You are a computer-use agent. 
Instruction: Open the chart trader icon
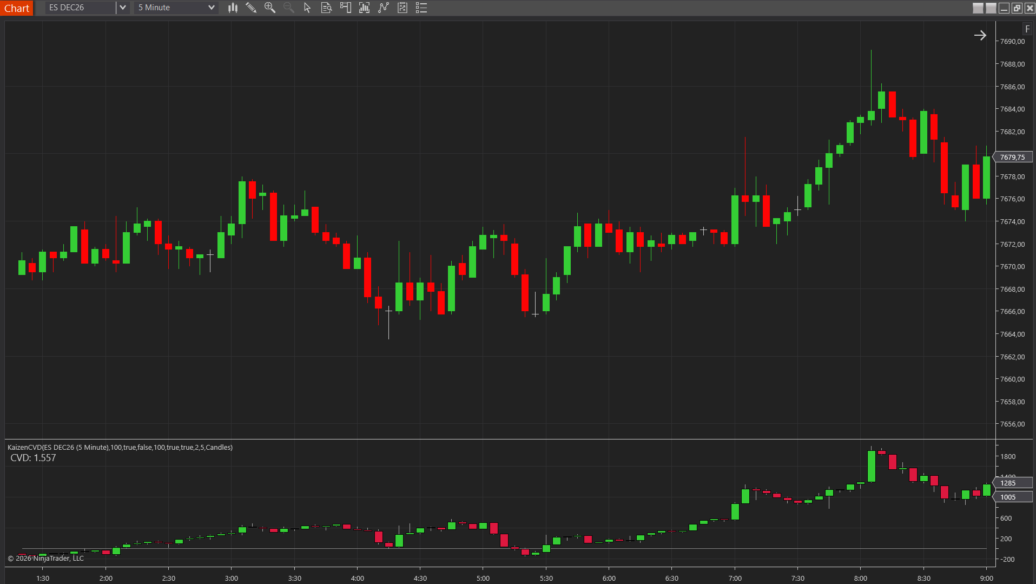coord(345,8)
